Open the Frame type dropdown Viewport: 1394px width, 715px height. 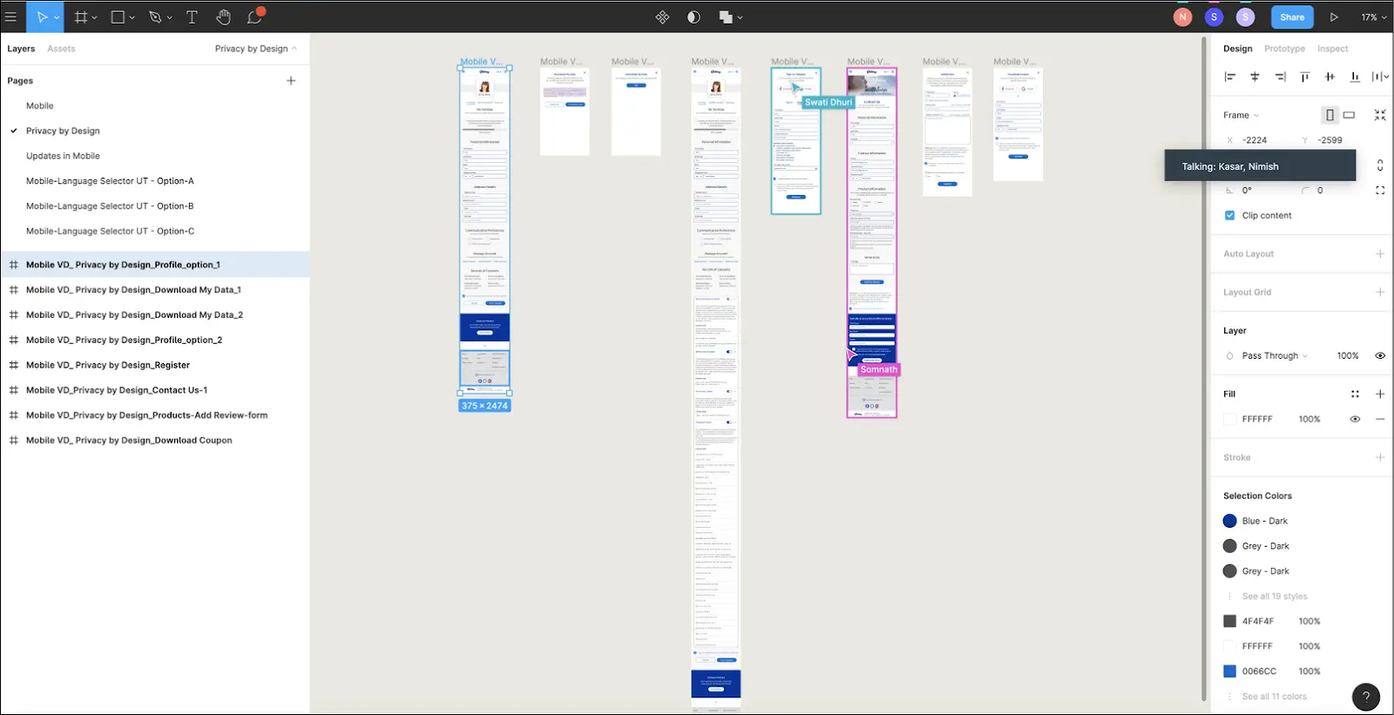[1241, 115]
